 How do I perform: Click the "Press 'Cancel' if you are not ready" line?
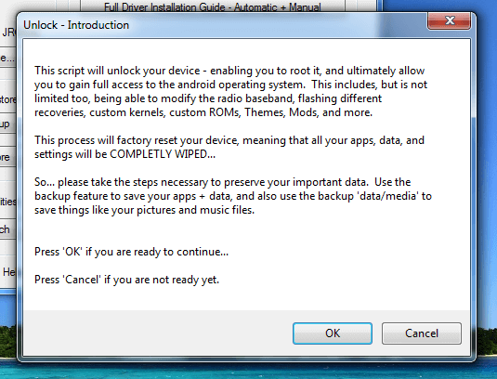(x=126, y=280)
